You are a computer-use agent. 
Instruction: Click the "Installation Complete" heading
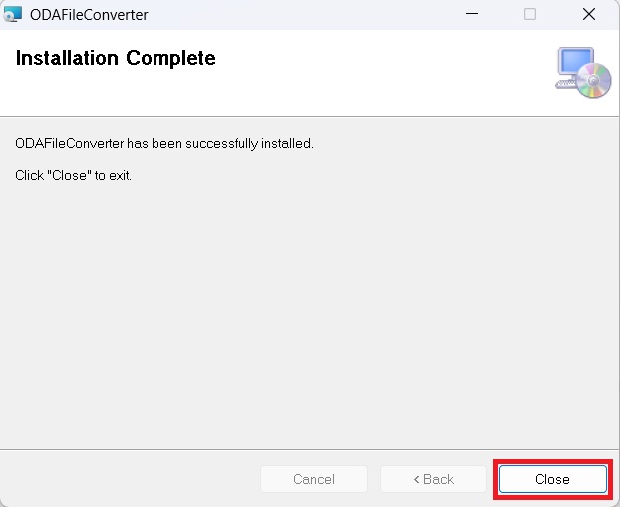pos(116,58)
